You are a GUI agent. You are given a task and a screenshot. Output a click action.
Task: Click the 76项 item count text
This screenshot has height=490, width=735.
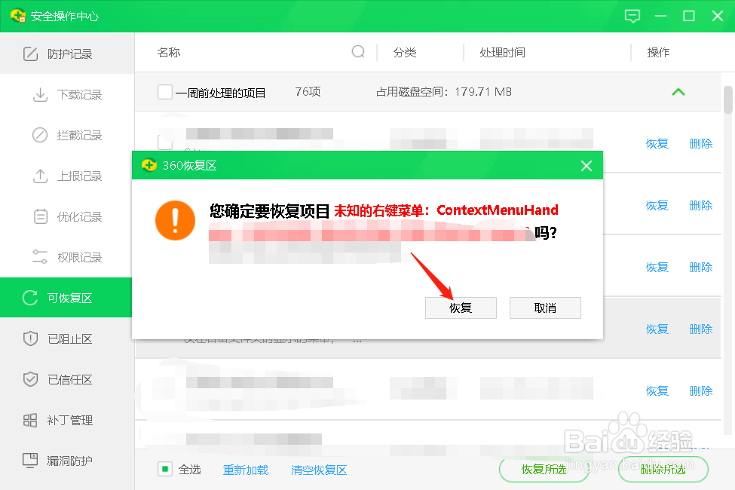point(308,92)
